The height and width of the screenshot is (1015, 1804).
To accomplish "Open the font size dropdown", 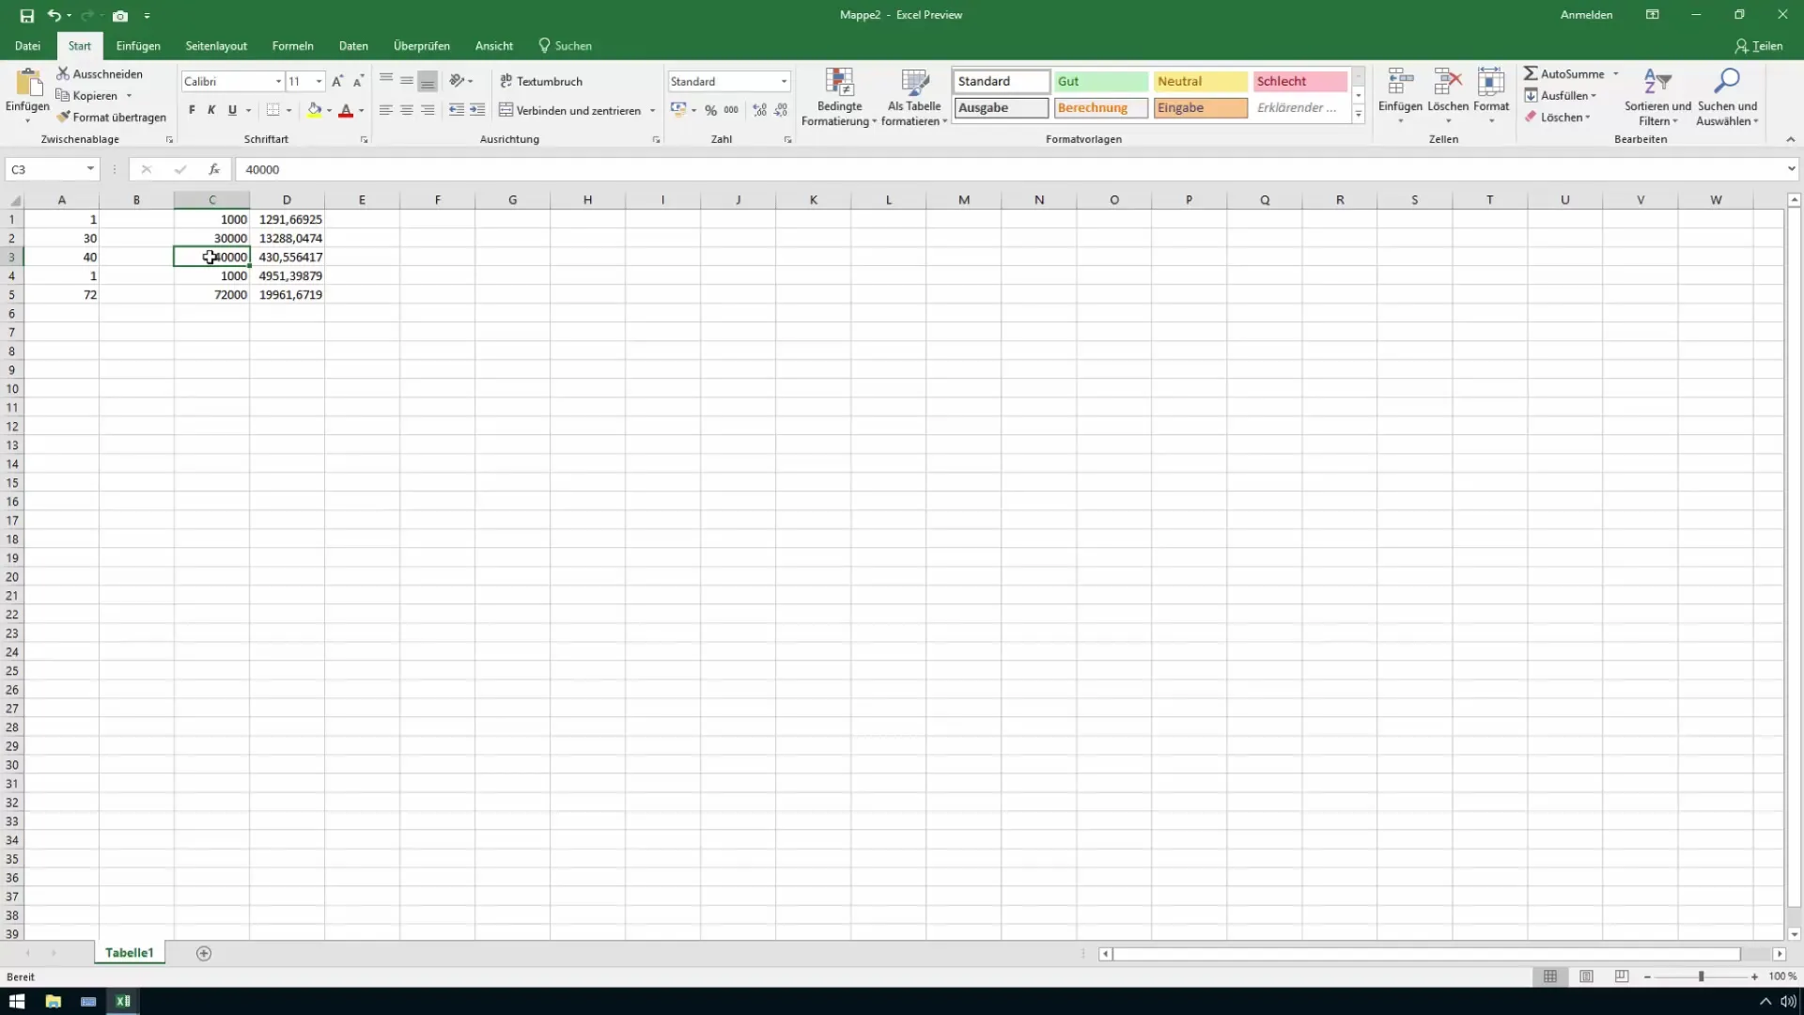I will [319, 82].
